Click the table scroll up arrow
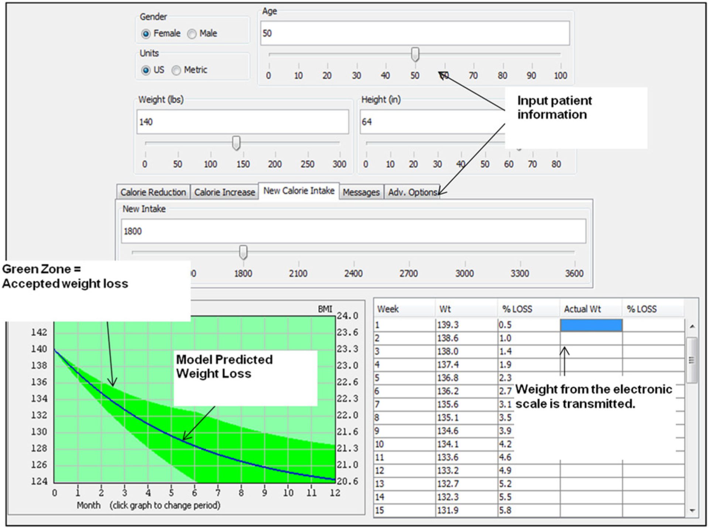Image resolution: width=709 pixels, height=528 pixels. (x=692, y=327)
